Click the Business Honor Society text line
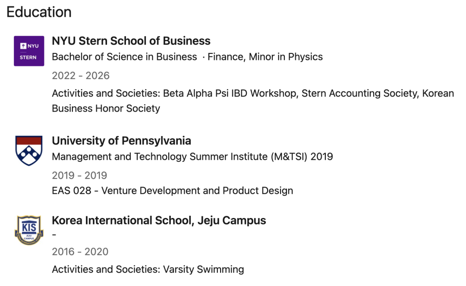This screenshot has width=466, height=286. tap(106, 108)
